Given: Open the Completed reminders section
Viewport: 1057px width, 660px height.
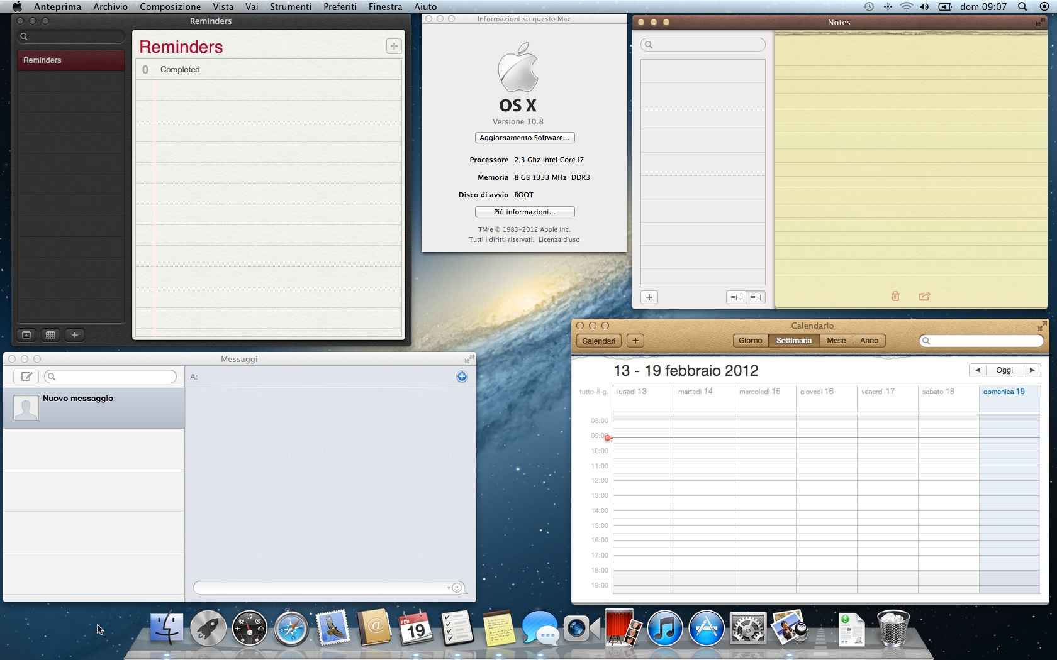Looking at the screenshot, I should tap(269, 69).
